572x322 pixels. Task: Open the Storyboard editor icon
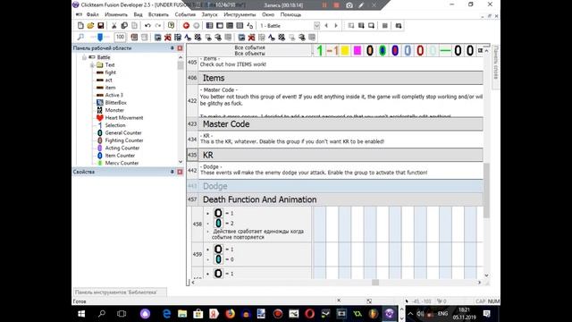point(209,26)
